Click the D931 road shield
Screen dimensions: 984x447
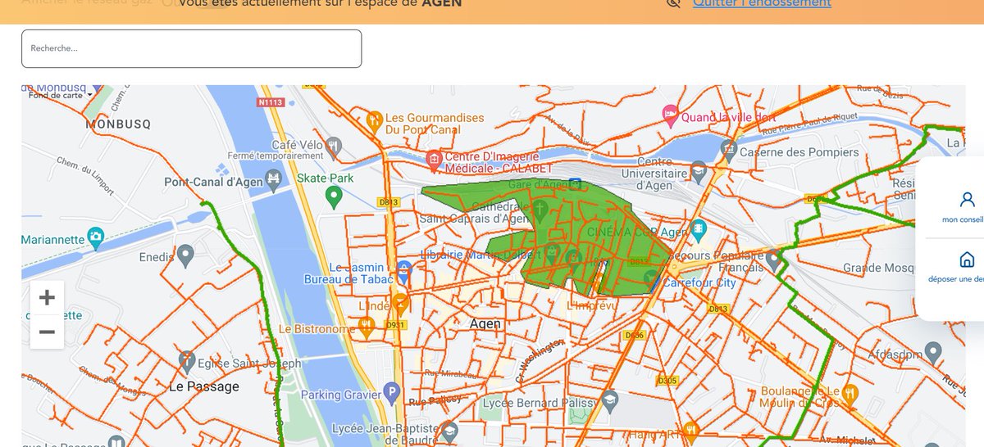click(x=395, y=325)
